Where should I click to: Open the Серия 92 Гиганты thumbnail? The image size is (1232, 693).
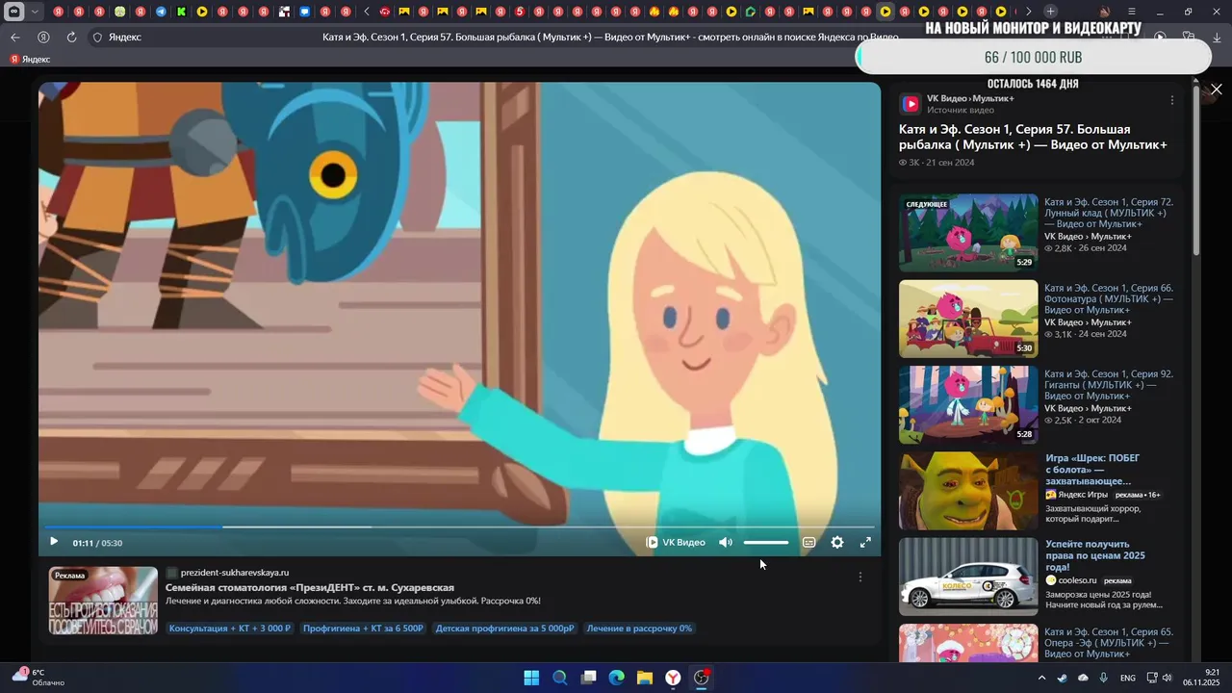click(x=968, y=404)
